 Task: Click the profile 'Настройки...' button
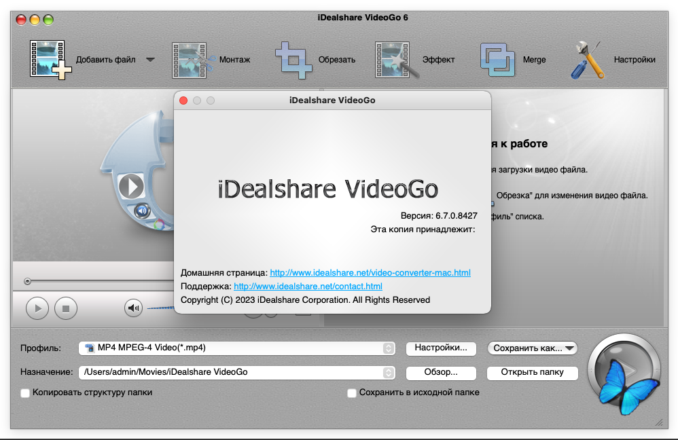point(440,348)
